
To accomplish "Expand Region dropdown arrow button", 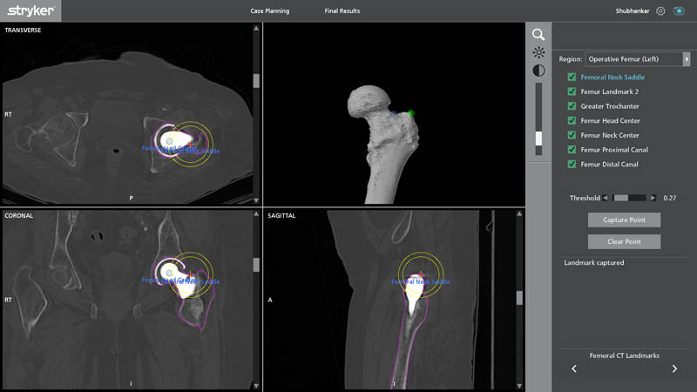I will tap(687, 59).
